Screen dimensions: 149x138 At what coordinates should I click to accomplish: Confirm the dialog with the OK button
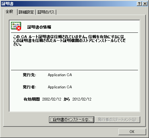(132, 132)
